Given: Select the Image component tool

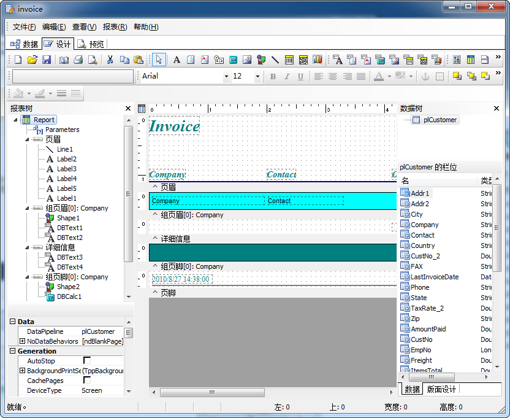Looking at the screenshot, I should [247, 60].
